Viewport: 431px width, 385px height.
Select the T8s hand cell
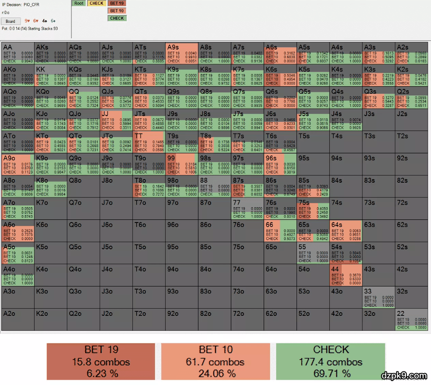pos(215,141)
